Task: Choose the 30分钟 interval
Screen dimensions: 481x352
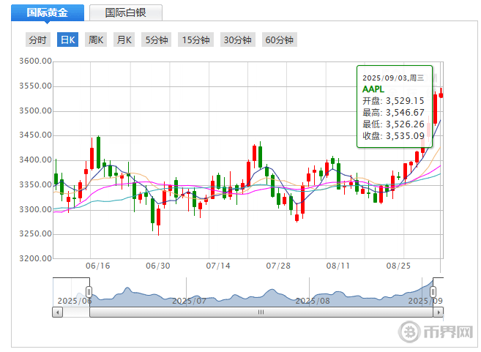Action: [x=237, y=40]
